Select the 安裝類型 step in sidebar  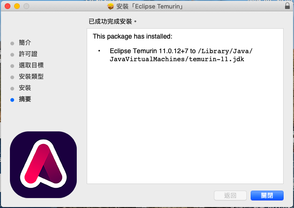coord(31,76)
